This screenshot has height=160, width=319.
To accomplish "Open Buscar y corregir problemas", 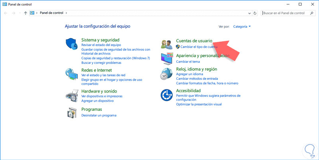I will coord(101,63).
